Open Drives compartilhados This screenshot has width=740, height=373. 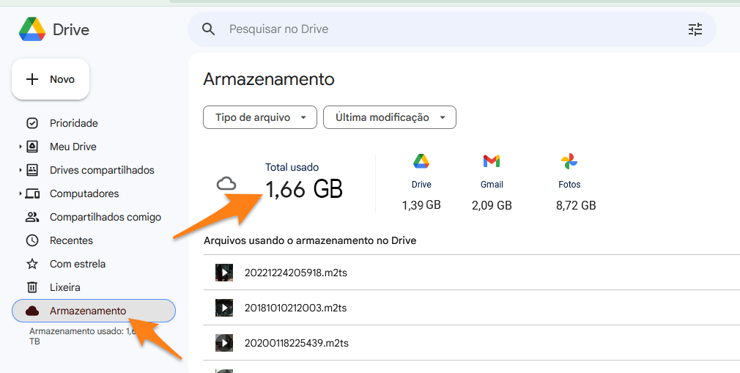(x=102, y=170)
